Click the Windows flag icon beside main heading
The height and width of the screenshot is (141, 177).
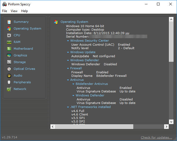pyautogui.click(x=56, y=22)
